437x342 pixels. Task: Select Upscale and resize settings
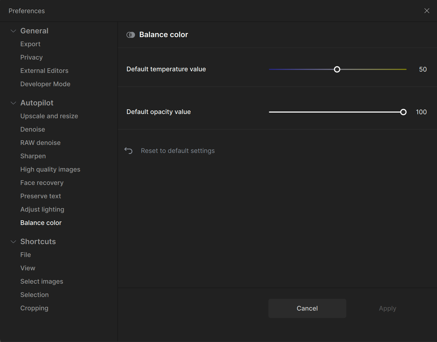(49, 116)
